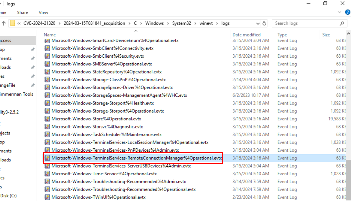Click the icon of TaskScheduler%4Maintenance.evtx
This screenshot has height=201, width=351.
[x=47, y=134]
